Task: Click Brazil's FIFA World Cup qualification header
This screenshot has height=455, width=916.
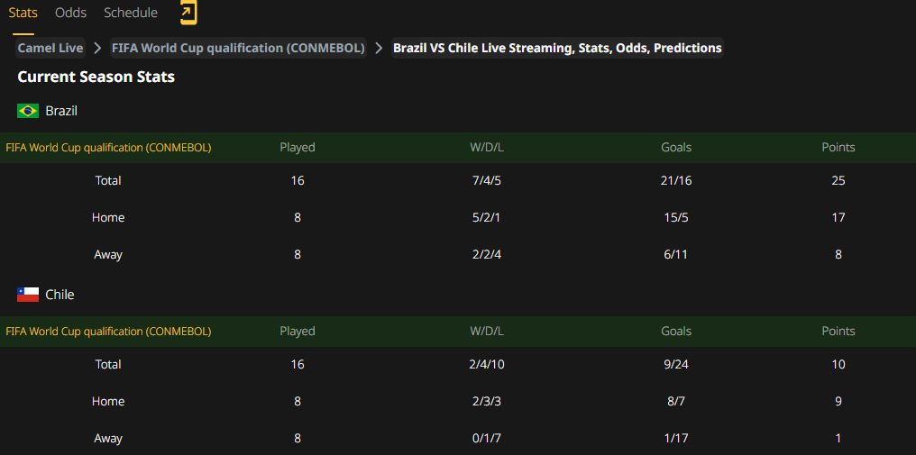Action: [109, 147]
